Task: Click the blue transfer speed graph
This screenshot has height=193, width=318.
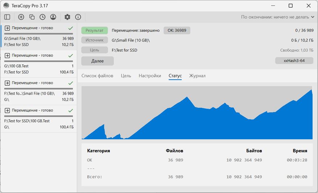Action: pos(197,112)
